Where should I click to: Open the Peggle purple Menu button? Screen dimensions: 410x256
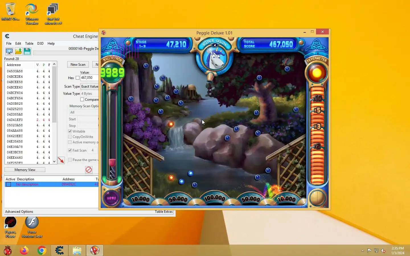111,198
